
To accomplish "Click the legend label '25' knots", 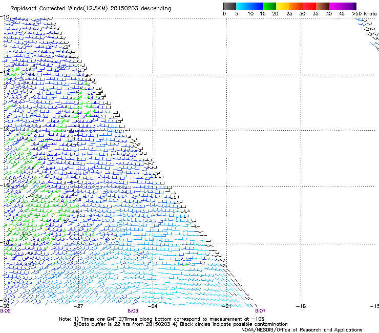I will coord(289,14).
